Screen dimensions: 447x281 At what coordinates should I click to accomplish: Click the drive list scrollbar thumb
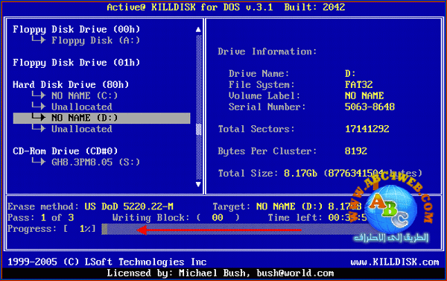(199, 130)
